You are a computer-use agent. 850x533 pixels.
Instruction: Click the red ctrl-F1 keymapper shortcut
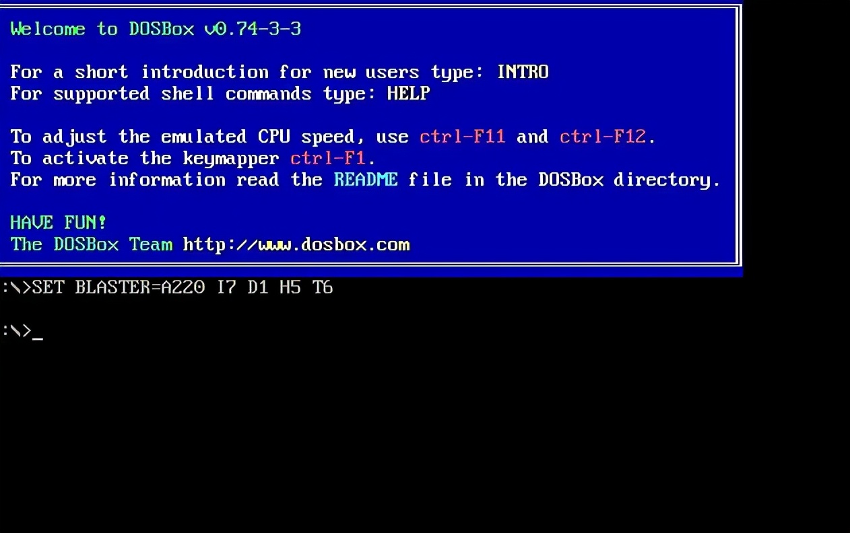click(x=327, y=158)
